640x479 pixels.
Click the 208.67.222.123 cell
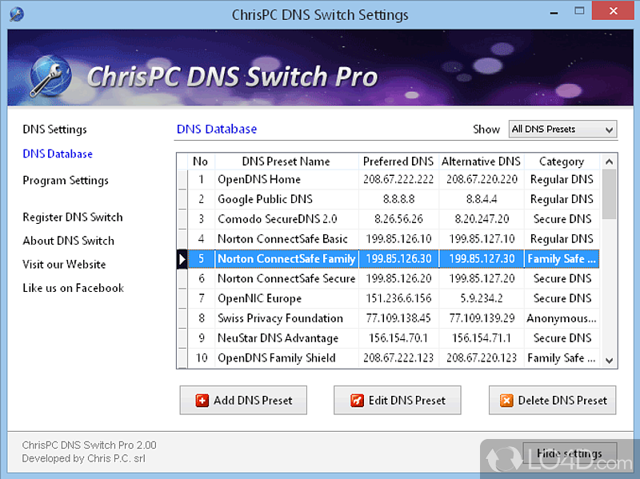(x=398, y=358)
